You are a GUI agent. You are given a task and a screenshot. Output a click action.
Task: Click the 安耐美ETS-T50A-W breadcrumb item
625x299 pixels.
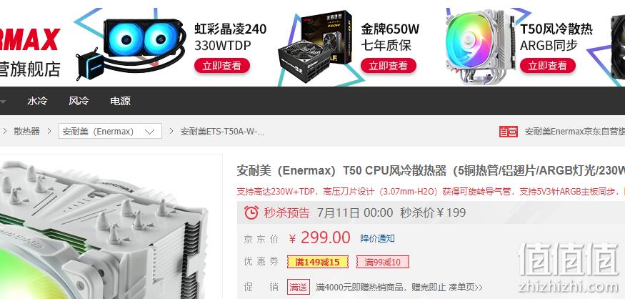coord(222,132)
